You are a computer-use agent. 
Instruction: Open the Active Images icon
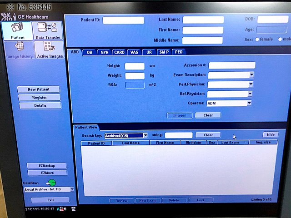(50, 50)
